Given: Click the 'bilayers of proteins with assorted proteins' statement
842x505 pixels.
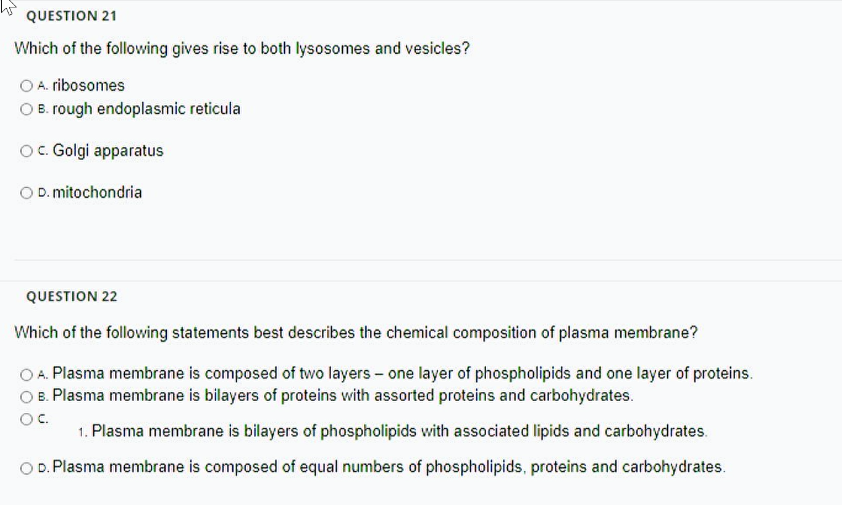Looking at the screenshot, I should [343, 396].
